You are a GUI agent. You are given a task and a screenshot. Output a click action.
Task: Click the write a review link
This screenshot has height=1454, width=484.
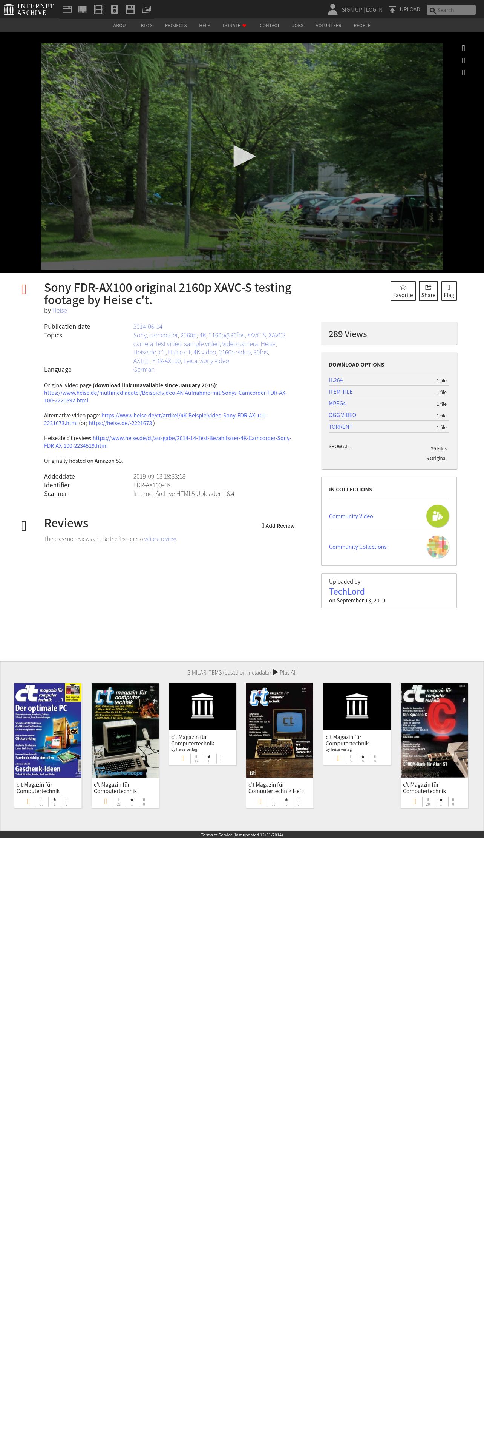(x=160, y=539)
